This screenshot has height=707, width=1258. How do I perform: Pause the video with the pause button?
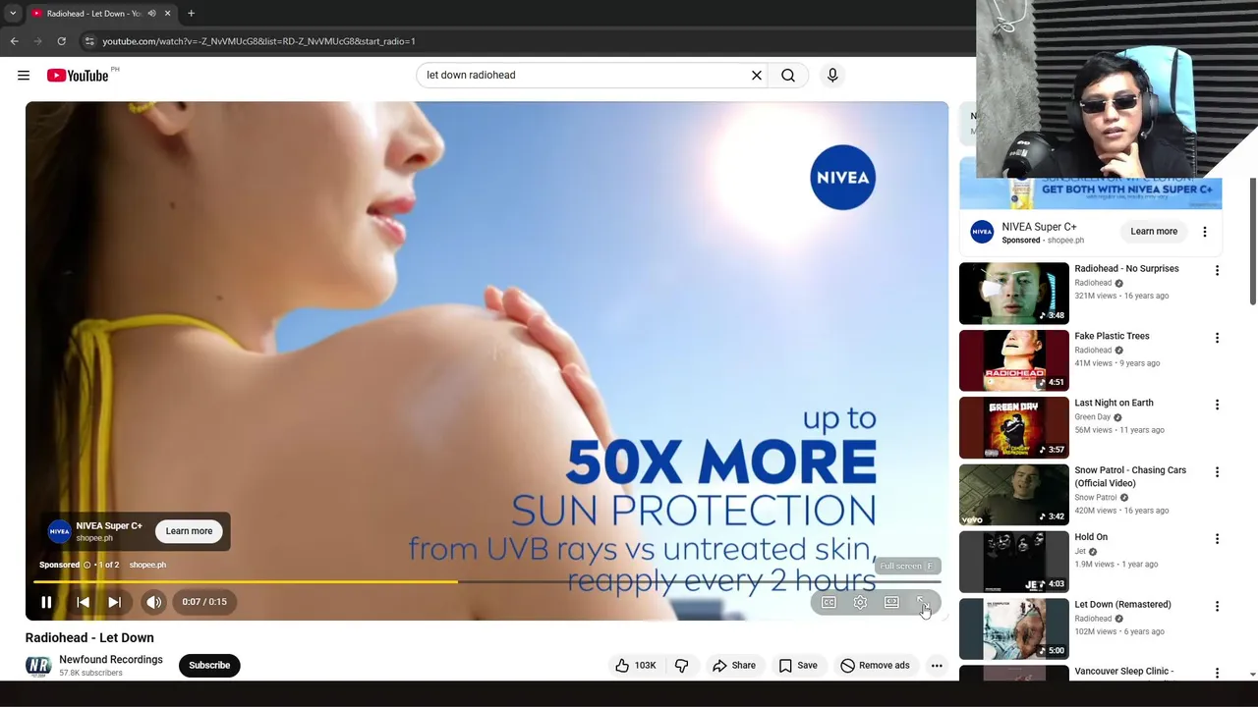[46, 602]
